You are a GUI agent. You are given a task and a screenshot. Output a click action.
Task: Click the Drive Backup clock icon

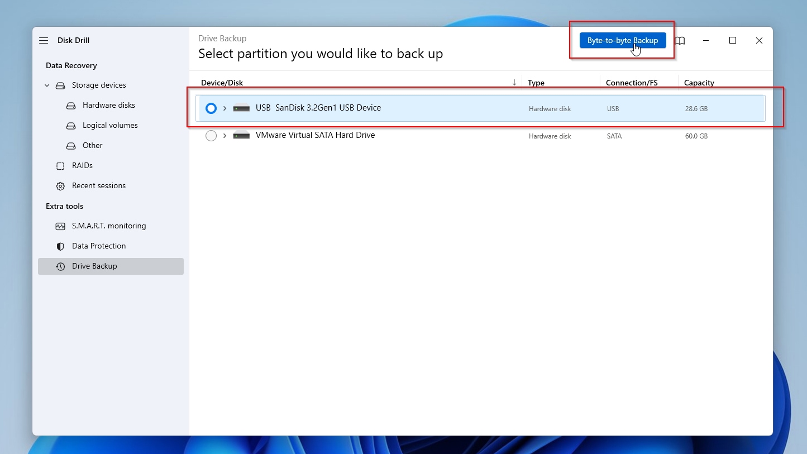click(x=60, y=266)
